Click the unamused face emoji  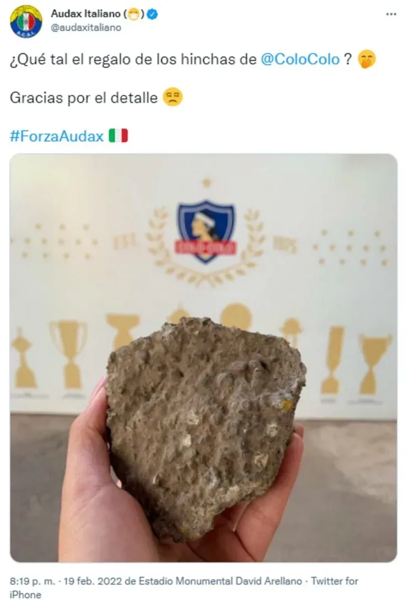point(173,97)
